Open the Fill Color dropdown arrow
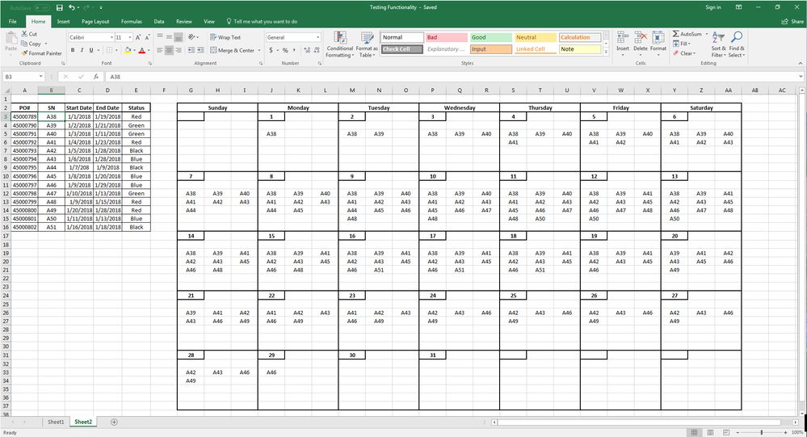Screen dimensions: 807x437 134,50
